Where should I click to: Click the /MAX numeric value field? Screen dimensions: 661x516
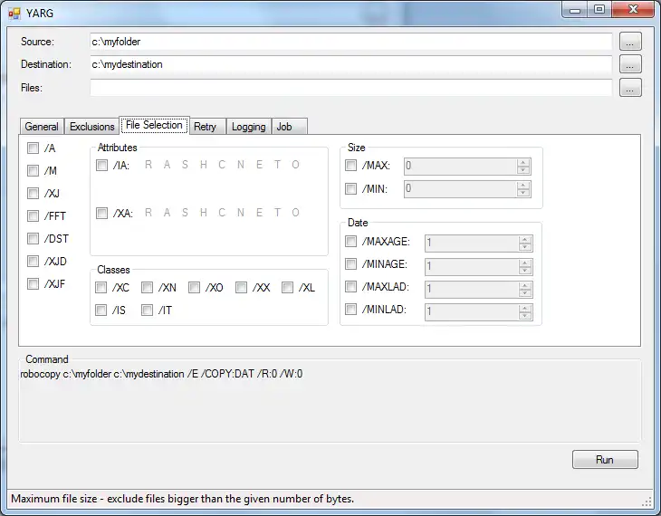click(460, 166)
